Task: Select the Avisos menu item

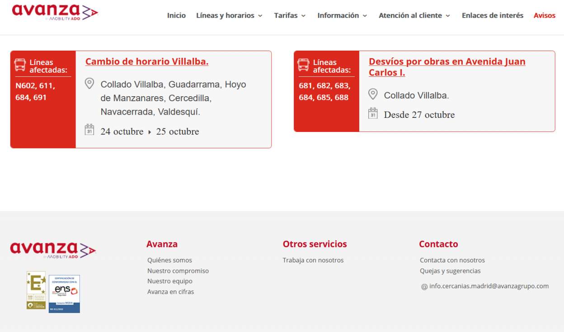Action: pos(545,15)
